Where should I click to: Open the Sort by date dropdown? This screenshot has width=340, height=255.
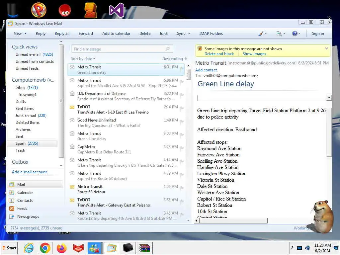pos(83,59)
